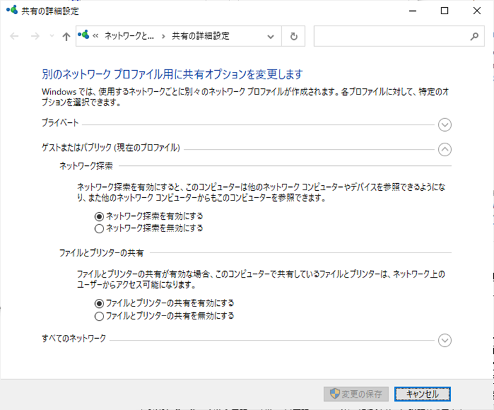Click the キャンセル button
This screenshot has width=494, height=410.
click(423, 394)
